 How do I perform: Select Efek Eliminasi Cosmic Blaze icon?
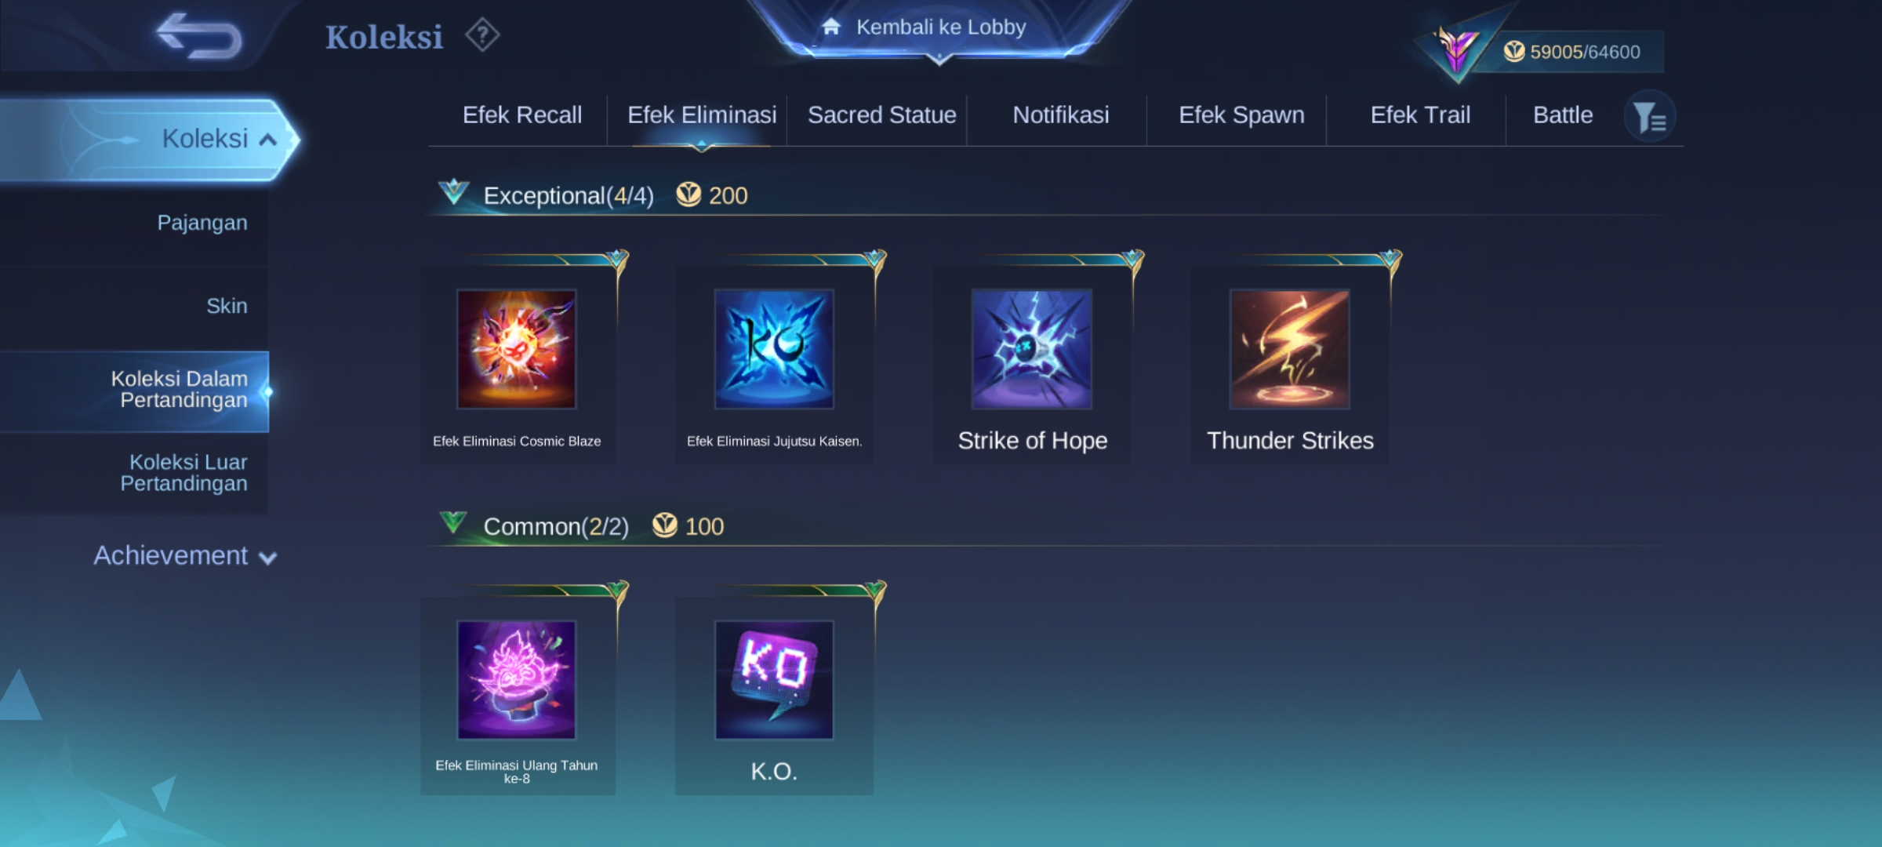pos(517,349)
